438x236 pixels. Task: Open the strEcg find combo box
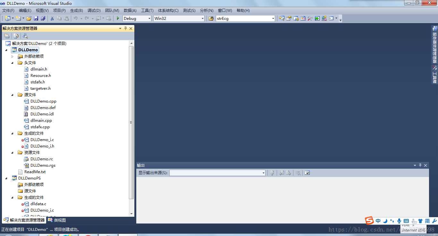pyautogui.click(x=246, y=18)
